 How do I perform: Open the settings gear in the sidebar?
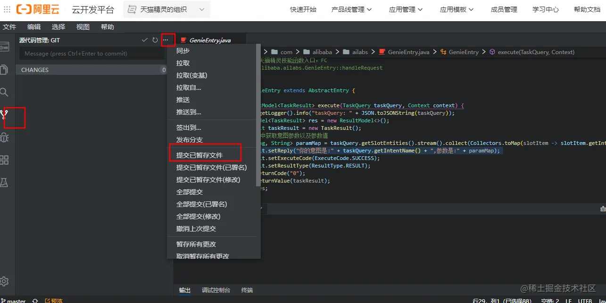click(x=4, y=281)
